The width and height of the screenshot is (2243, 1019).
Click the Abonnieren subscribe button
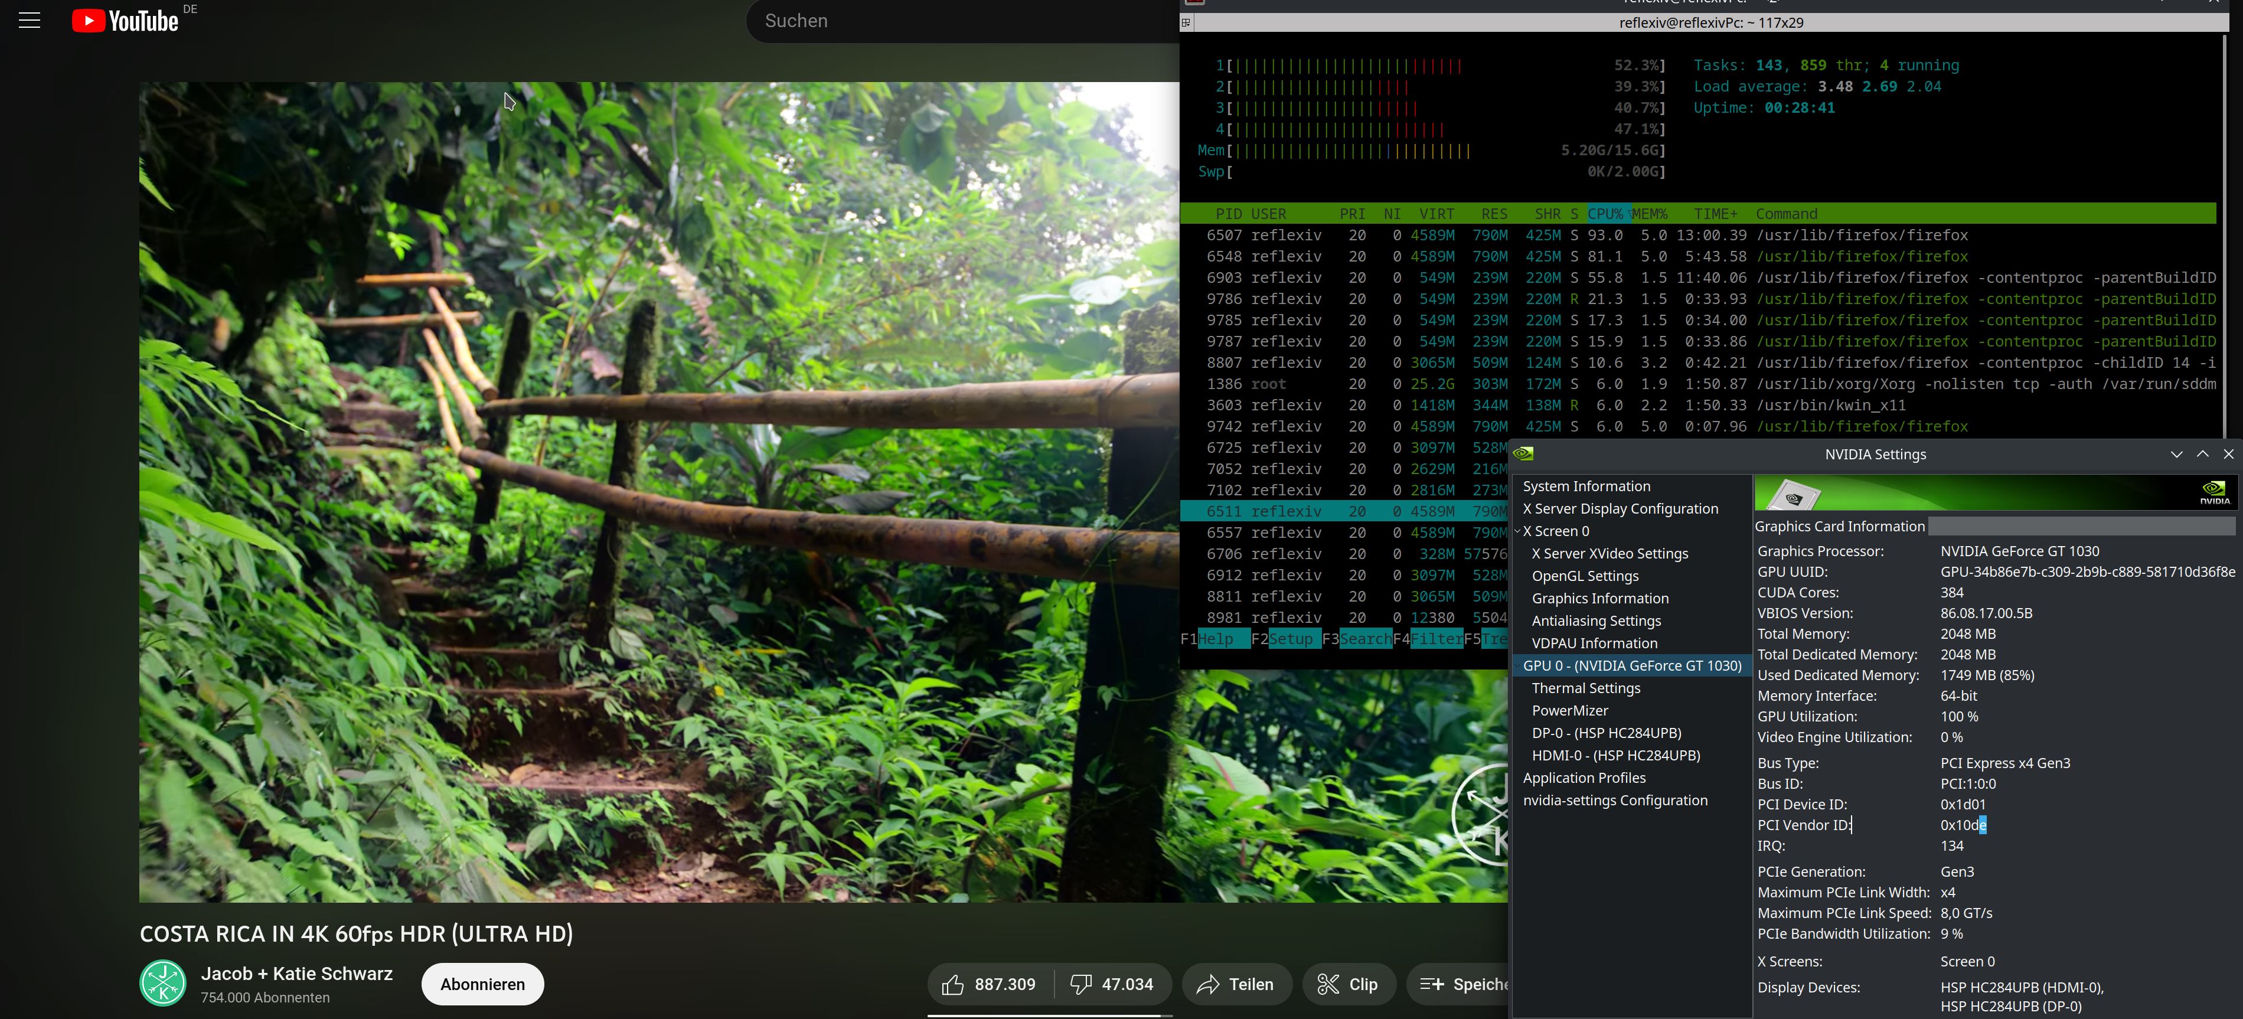point(482,984)
